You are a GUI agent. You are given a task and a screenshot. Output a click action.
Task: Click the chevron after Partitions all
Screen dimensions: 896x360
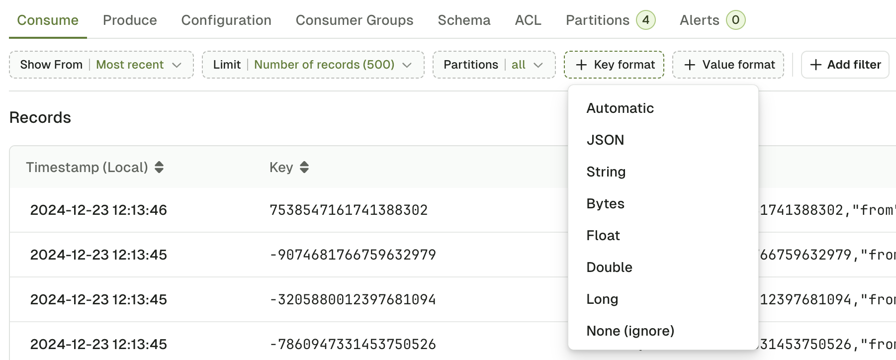pos(538,65)
